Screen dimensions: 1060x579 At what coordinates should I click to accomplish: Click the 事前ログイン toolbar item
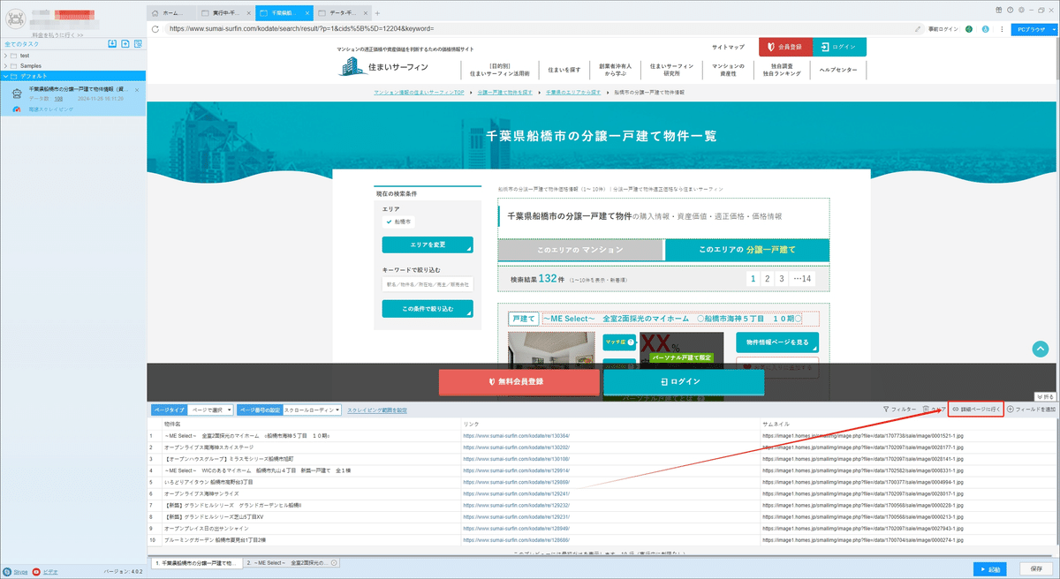(x=943, y=29)
